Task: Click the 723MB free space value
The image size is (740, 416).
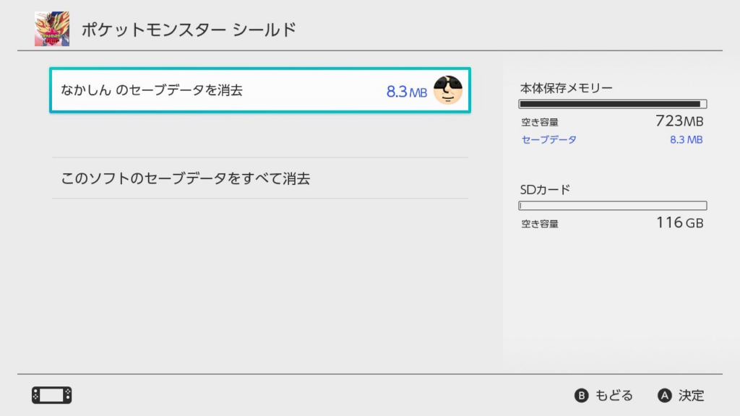Action: tap(679, 121)
